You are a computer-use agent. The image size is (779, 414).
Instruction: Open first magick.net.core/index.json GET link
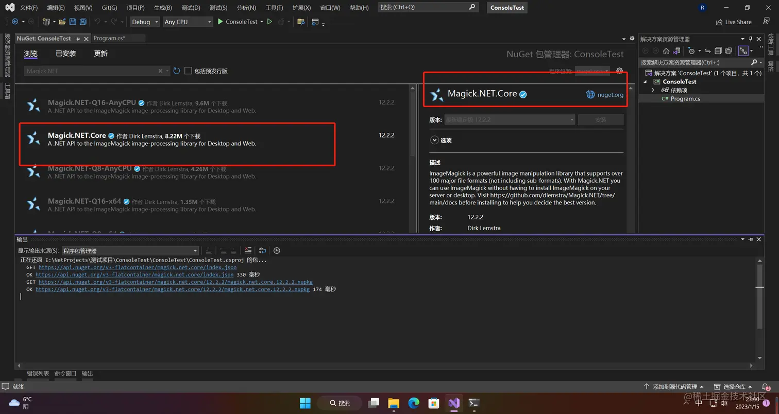(138, 267)
